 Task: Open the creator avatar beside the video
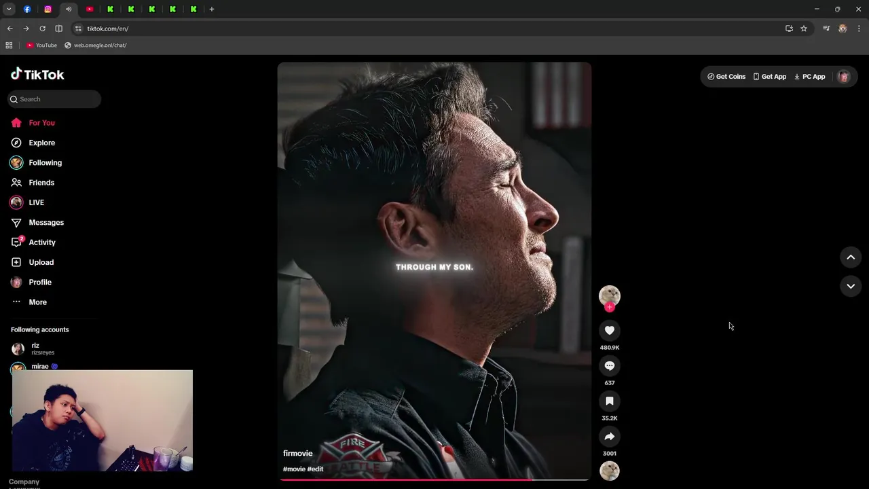point(610,295)
